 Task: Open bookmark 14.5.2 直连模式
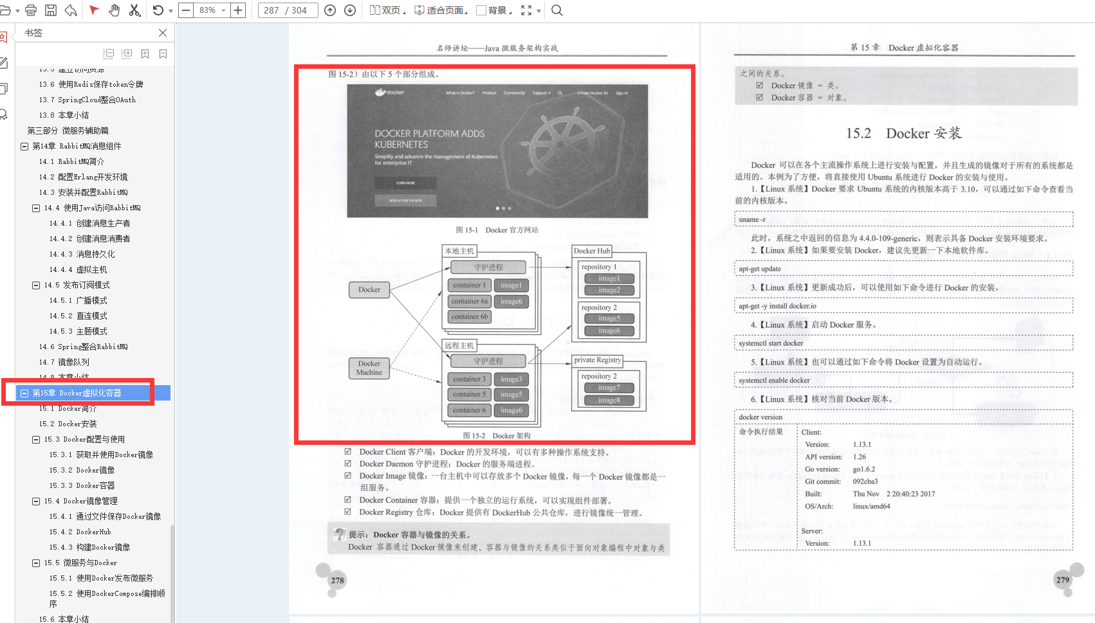[x=78, y=316]
